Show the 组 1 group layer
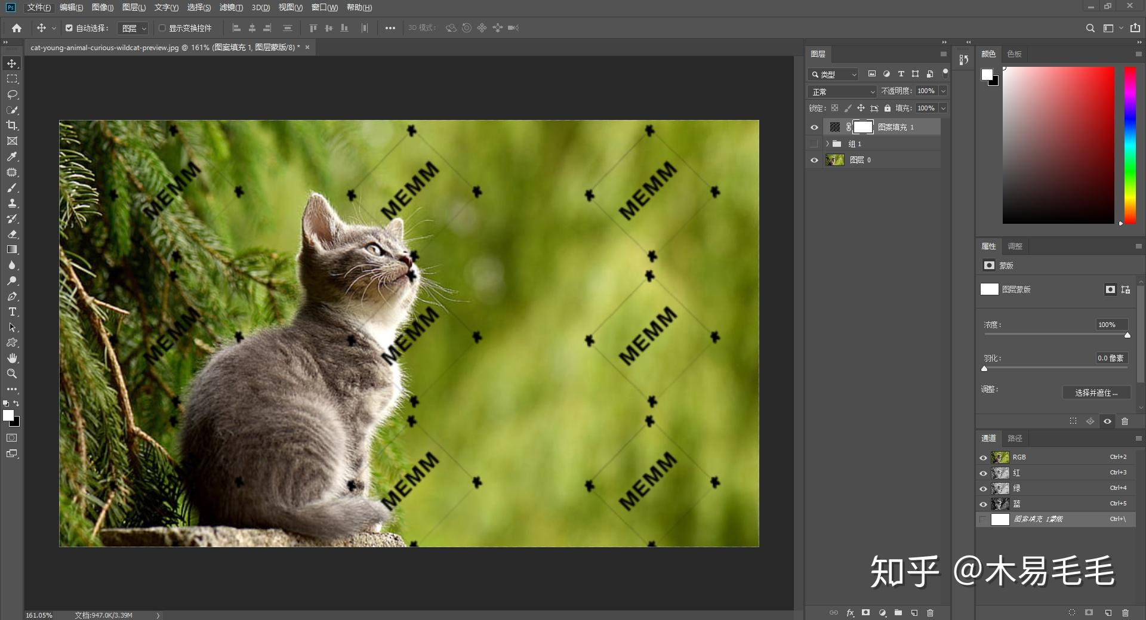This screenshot has height=620, width=1146. tap(814, 144)
